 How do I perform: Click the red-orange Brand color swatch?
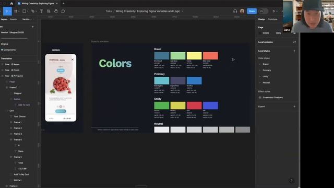(210, 56)
